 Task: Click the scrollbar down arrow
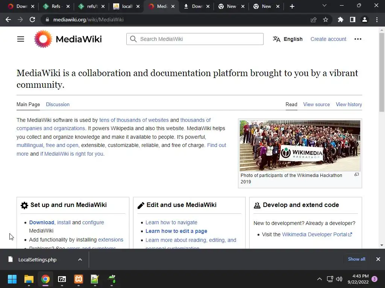tap(382, 245)
